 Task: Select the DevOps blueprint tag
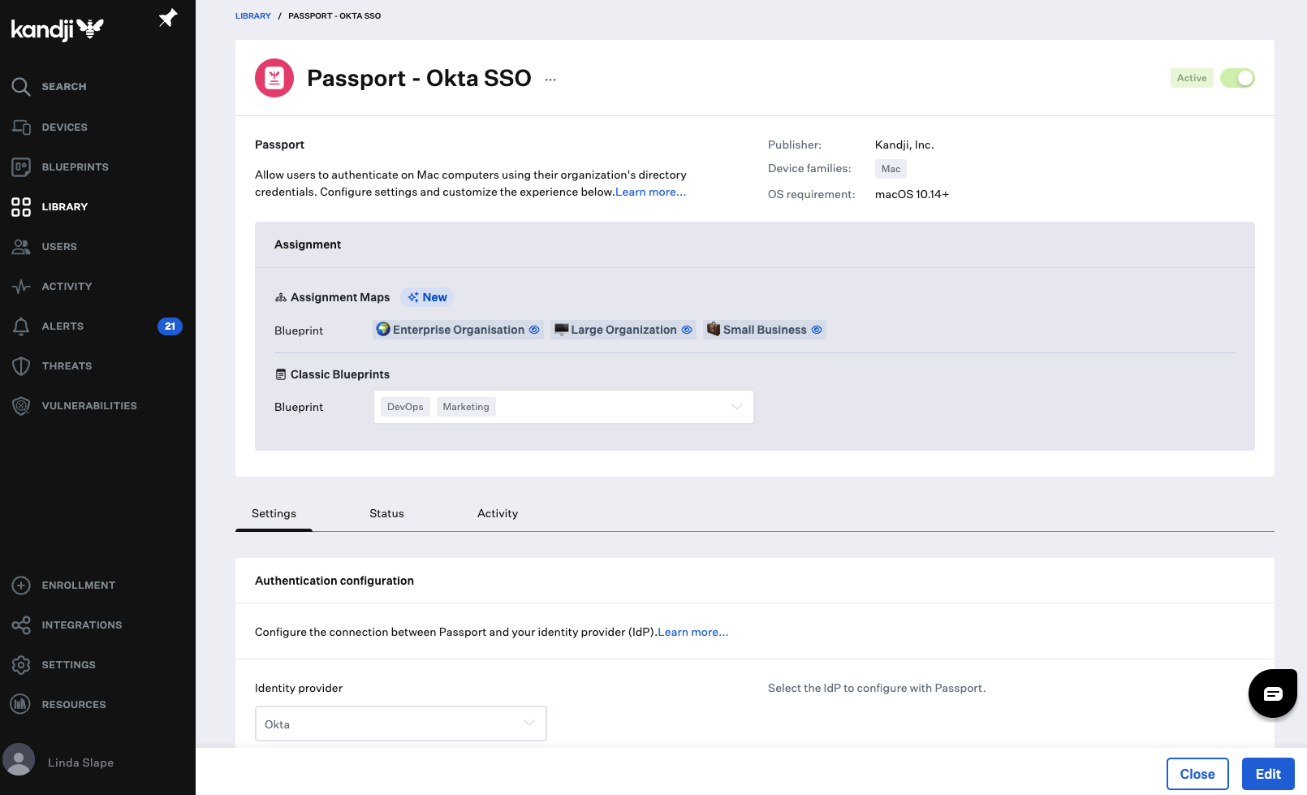tap(405, 407)
